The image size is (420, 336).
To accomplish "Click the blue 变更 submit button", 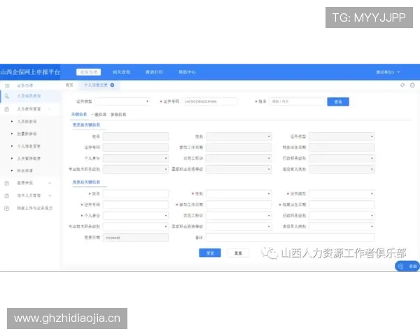I will pyautogui.click(x=210, y=253).
